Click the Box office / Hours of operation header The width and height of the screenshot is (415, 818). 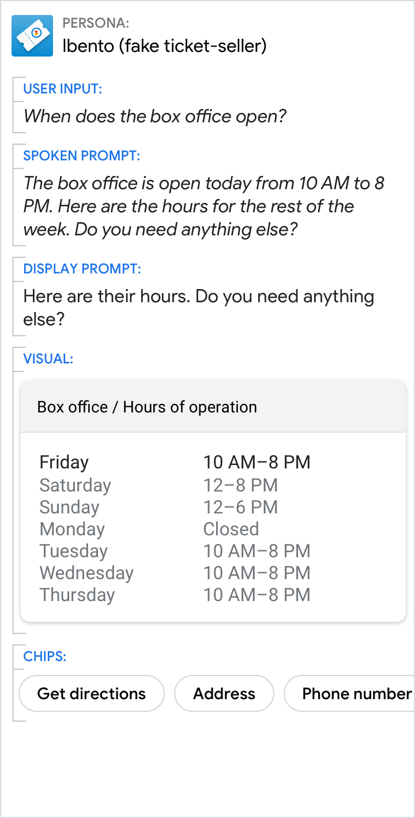pos(147,407)
